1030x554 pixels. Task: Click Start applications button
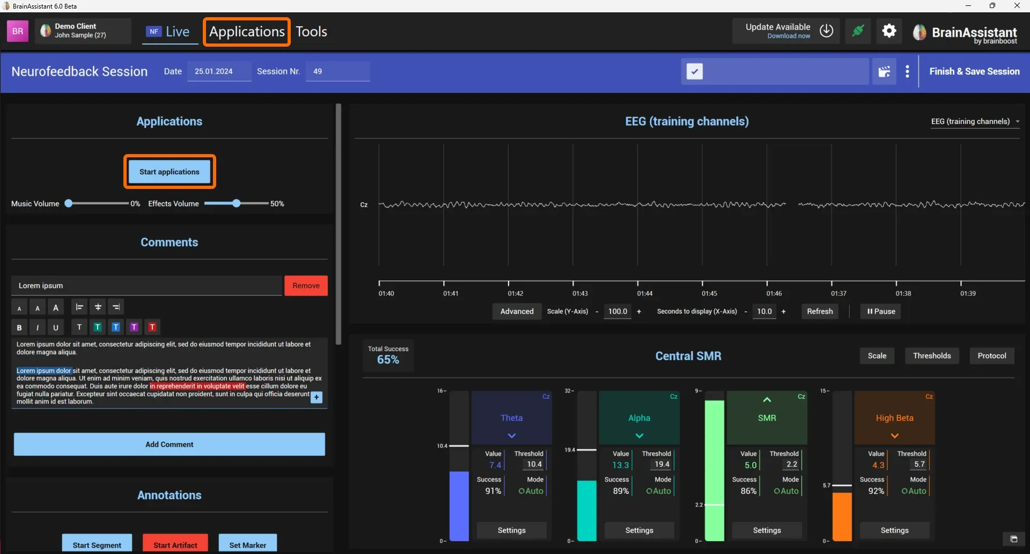(x=170, y=172)
